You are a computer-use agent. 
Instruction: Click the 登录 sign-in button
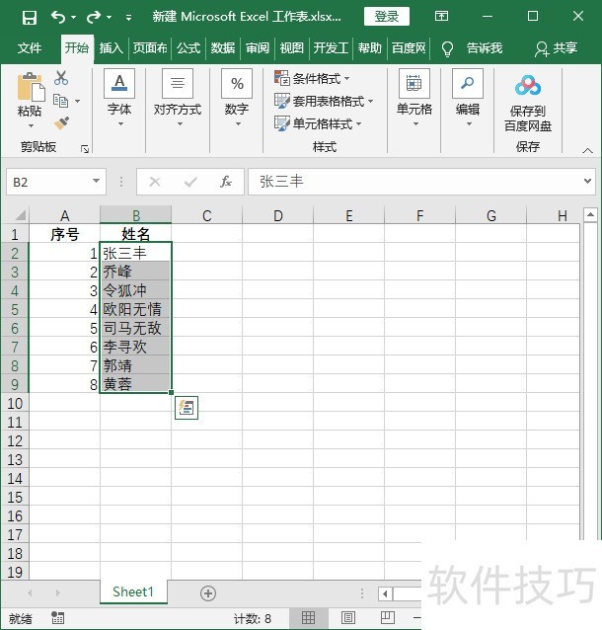(x=386, y=17)
